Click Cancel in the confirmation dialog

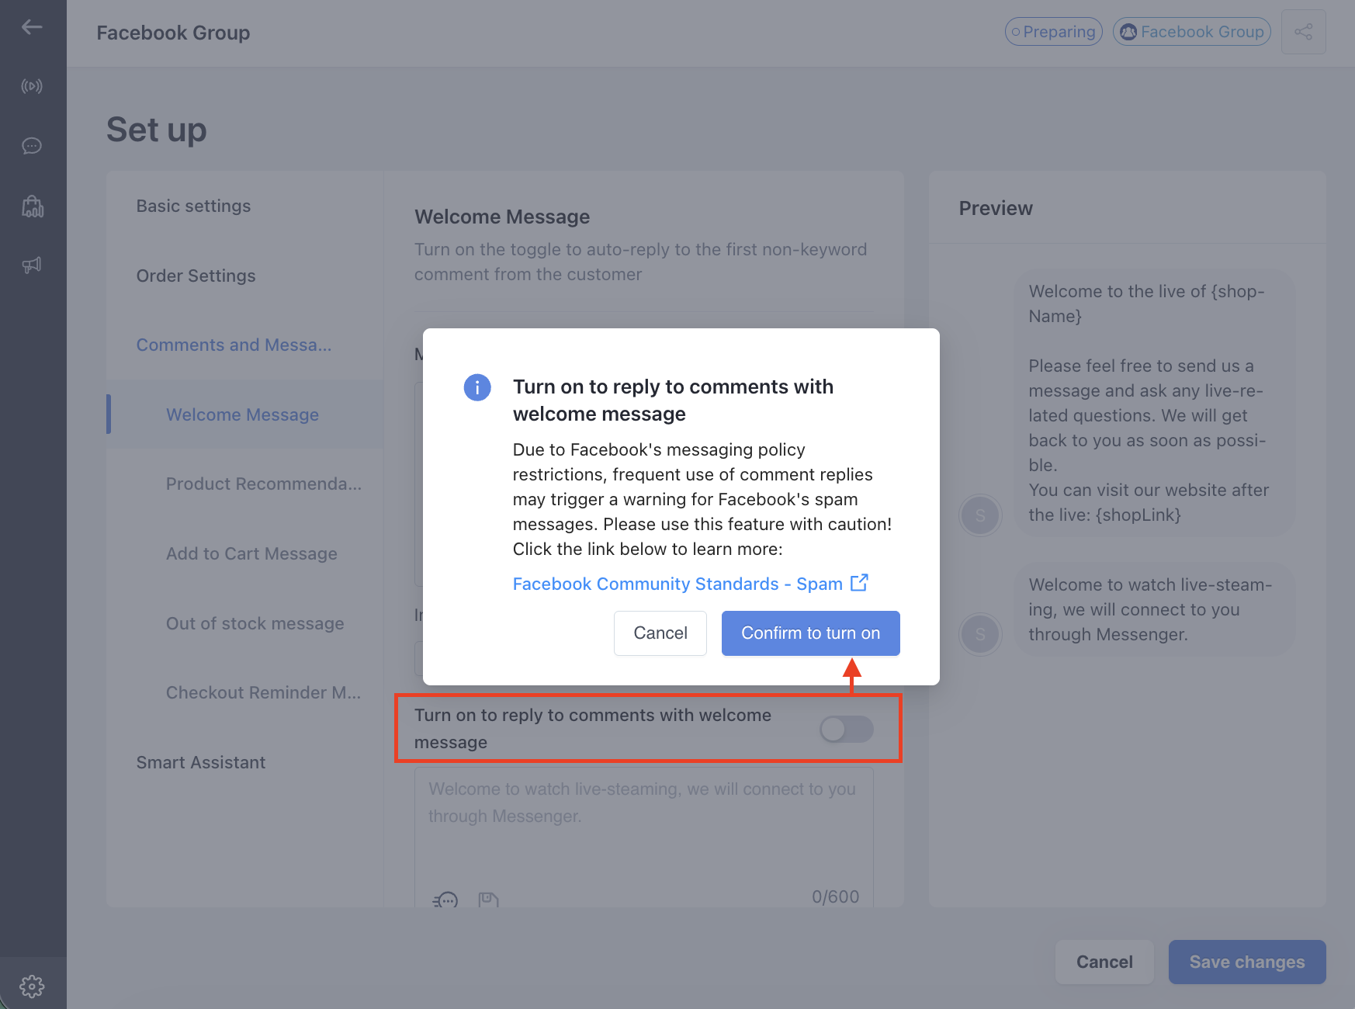[x=660, y=633]
